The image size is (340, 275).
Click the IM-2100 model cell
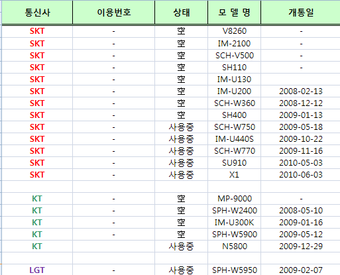coord(235,44)
